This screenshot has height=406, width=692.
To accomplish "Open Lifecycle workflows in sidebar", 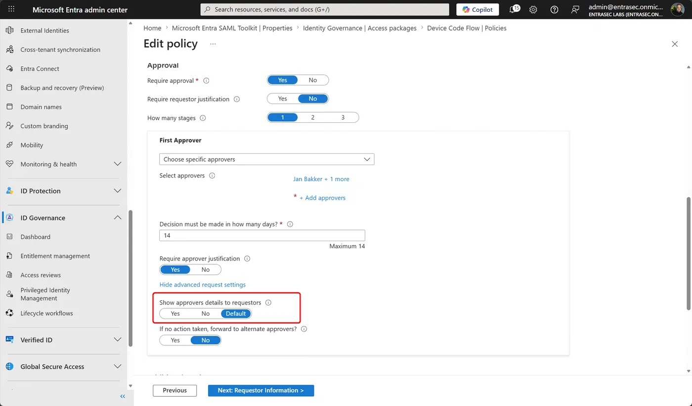I will pos(46,313).
